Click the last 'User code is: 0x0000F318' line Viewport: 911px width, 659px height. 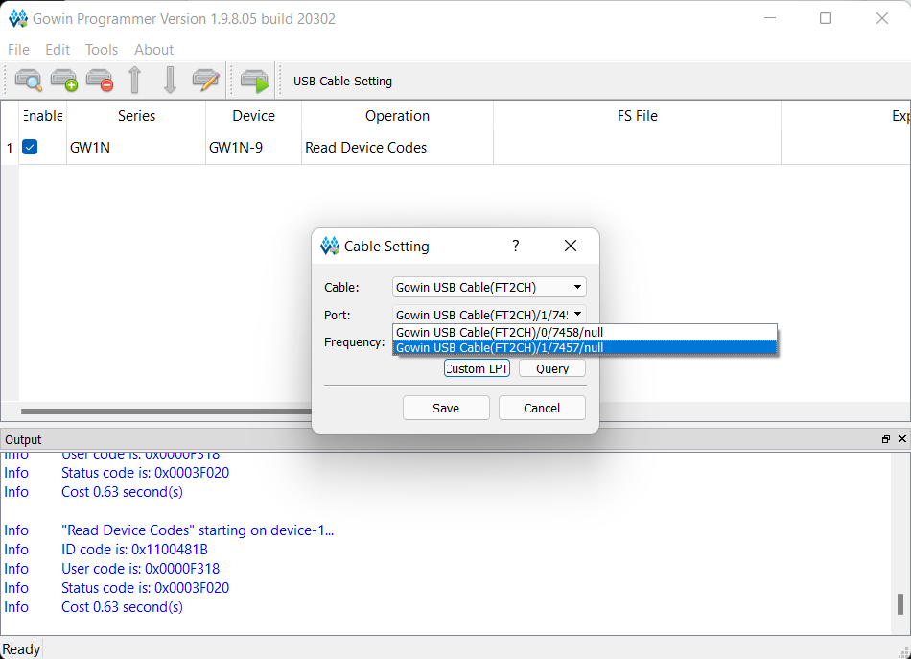[x=141, y=568]
